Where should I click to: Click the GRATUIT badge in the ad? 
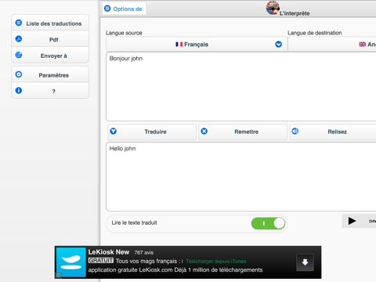click(x=101, y=261)
